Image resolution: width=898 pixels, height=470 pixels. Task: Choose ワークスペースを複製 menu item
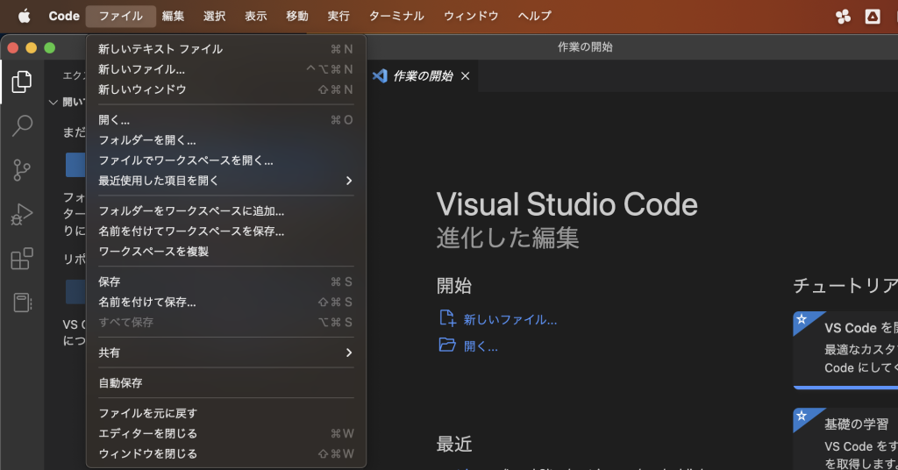tap(225, 252)
